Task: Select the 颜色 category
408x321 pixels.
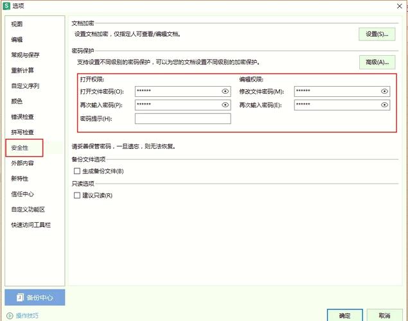Action: pos(17,101)
